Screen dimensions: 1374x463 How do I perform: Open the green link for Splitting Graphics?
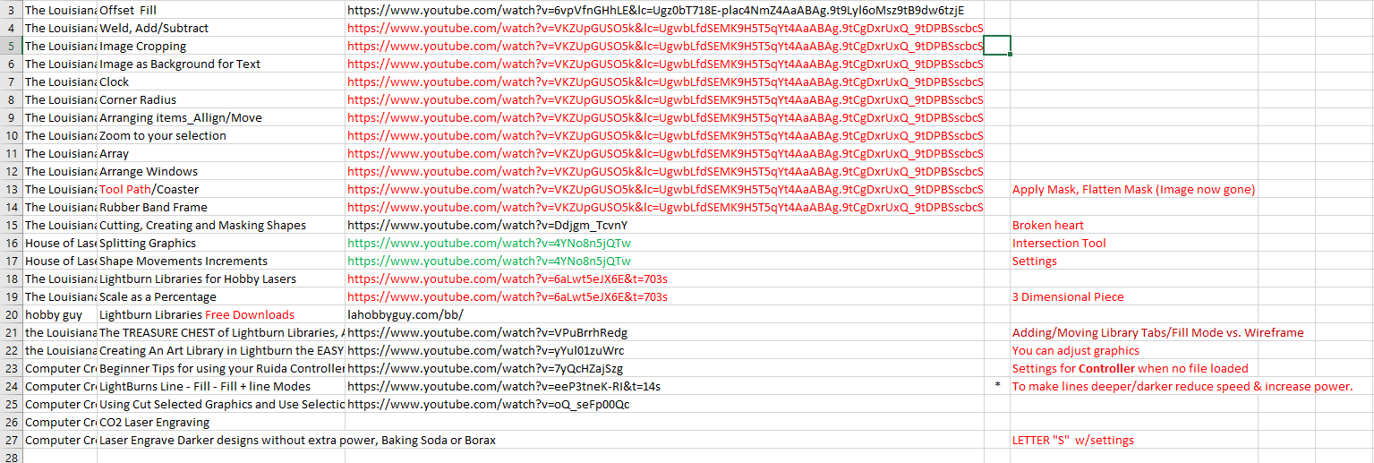pyautogui.click(x=489, y=243)
